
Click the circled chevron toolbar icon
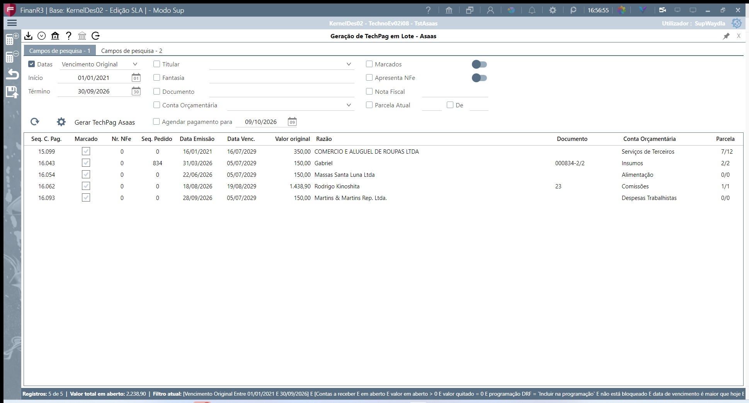(42, 36)
